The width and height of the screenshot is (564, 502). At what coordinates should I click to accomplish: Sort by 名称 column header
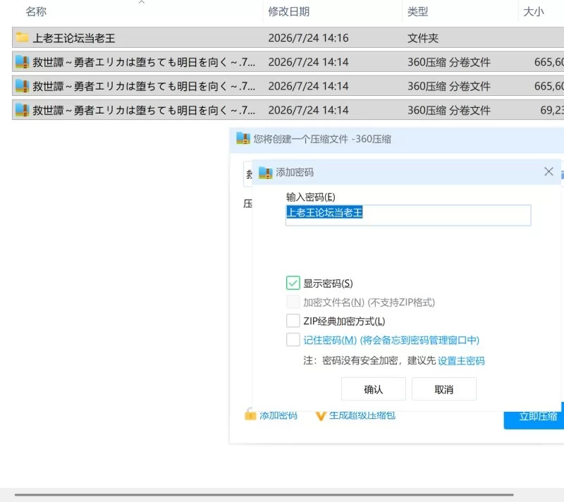coord(36,11)
